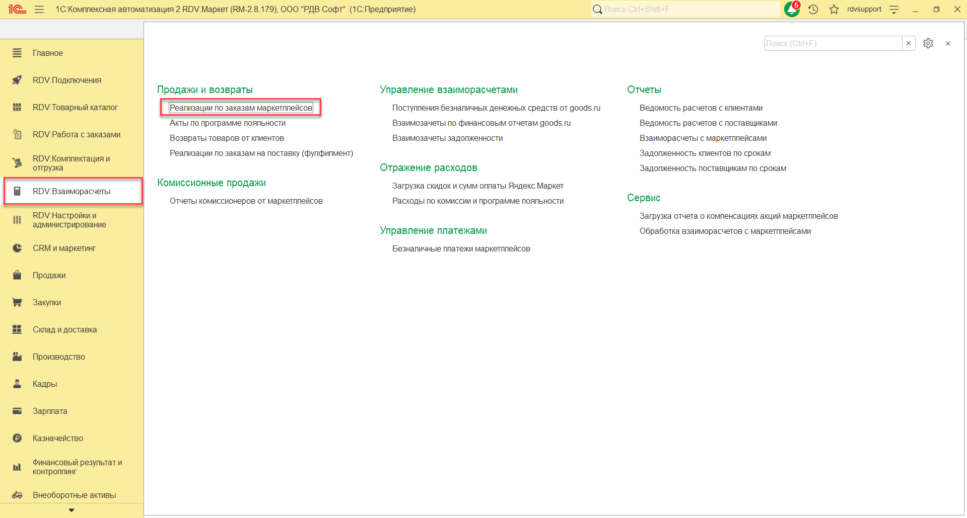The width and height of the screenshot is (967, 518).
Task: Click the Управление взаиморасчетами heading
Action: coord(449,90)
